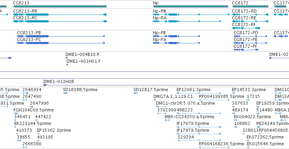
Task: Select the 329394 feature label
Action: (186, 137)
